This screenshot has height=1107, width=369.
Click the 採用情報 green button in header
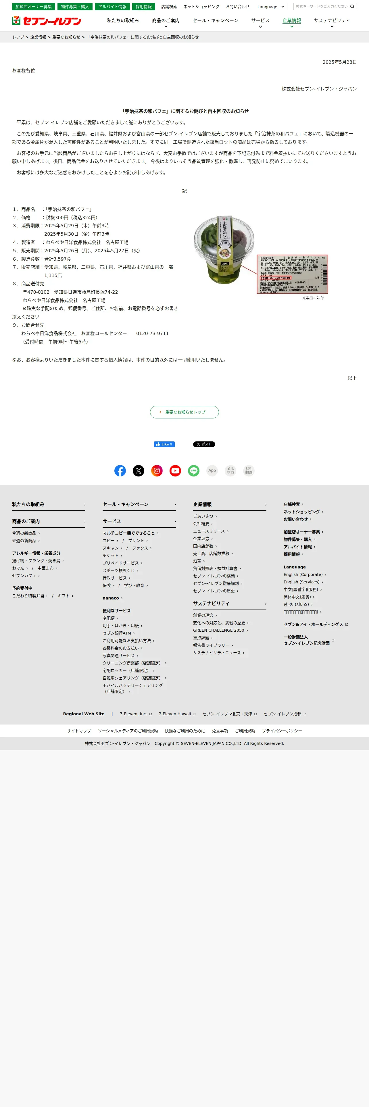(x=143, y=7)
